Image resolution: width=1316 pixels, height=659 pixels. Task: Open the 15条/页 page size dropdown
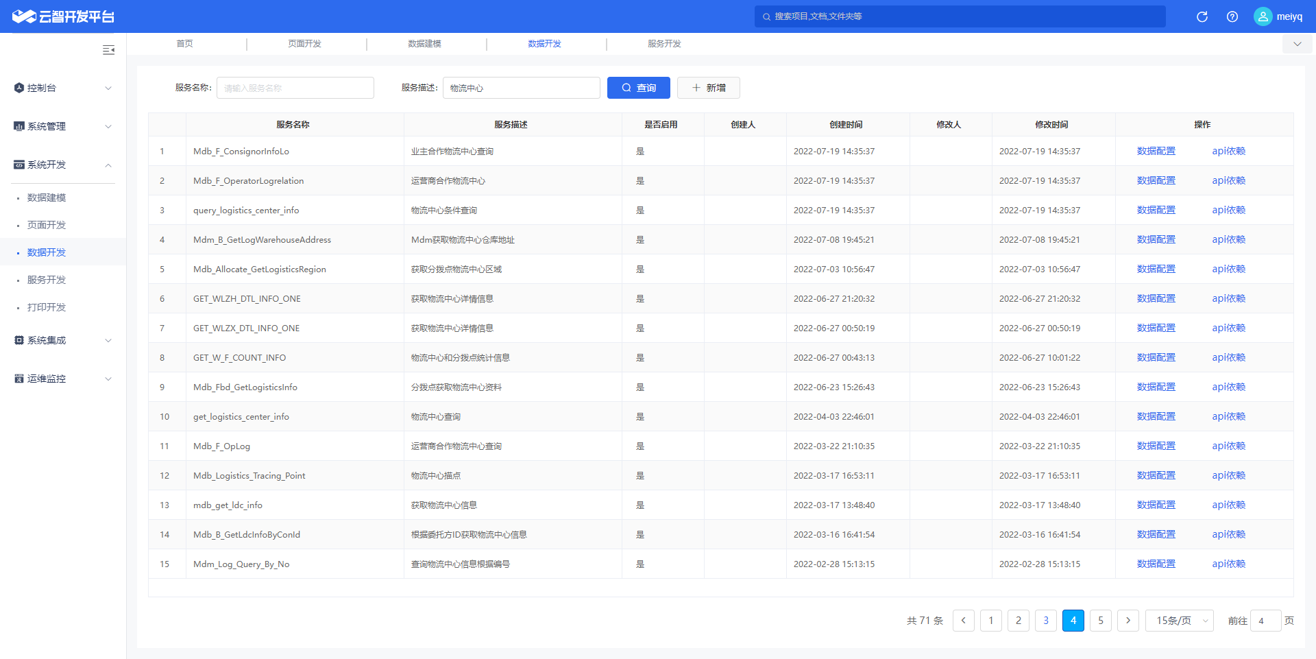tap(1179, 621)
